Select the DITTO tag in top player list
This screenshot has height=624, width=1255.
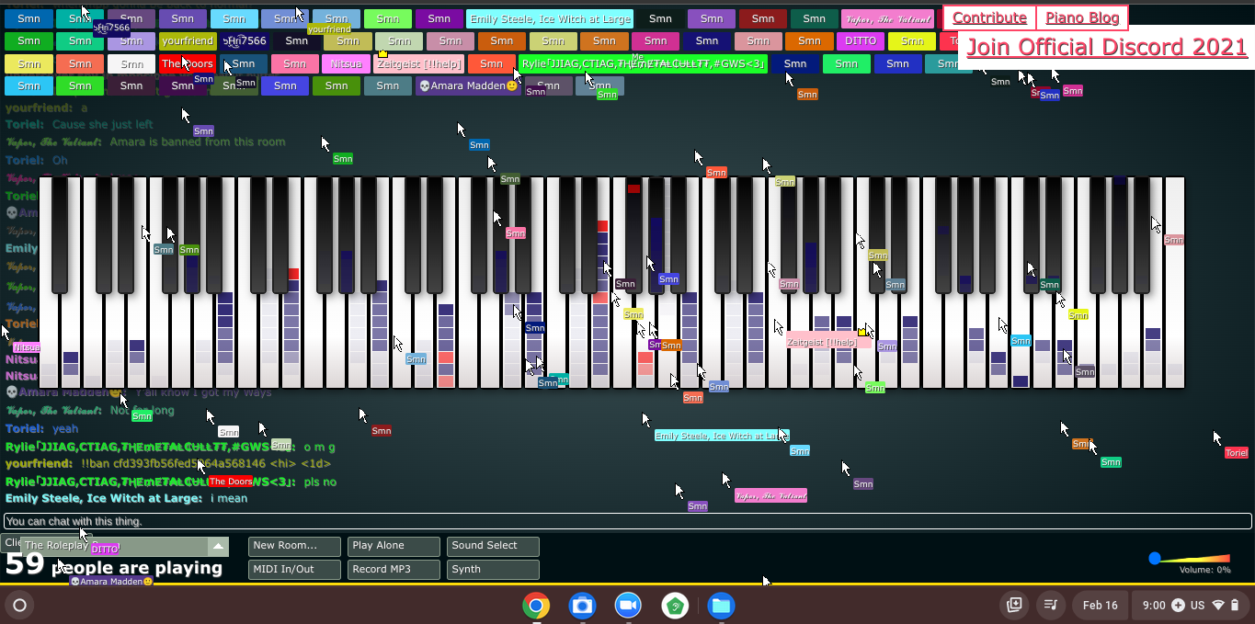coord(861,41)
